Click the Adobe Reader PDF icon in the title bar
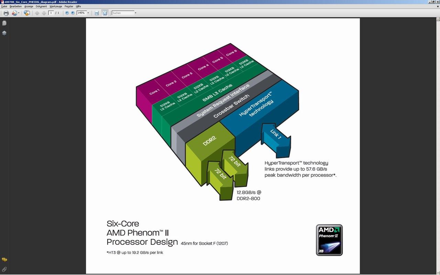This screenshot has width=440, height=275. point(2,2)
